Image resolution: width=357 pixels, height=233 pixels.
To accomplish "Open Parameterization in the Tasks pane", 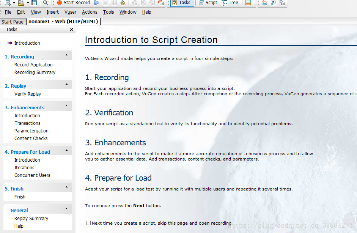I will click(x=31, y=131).
